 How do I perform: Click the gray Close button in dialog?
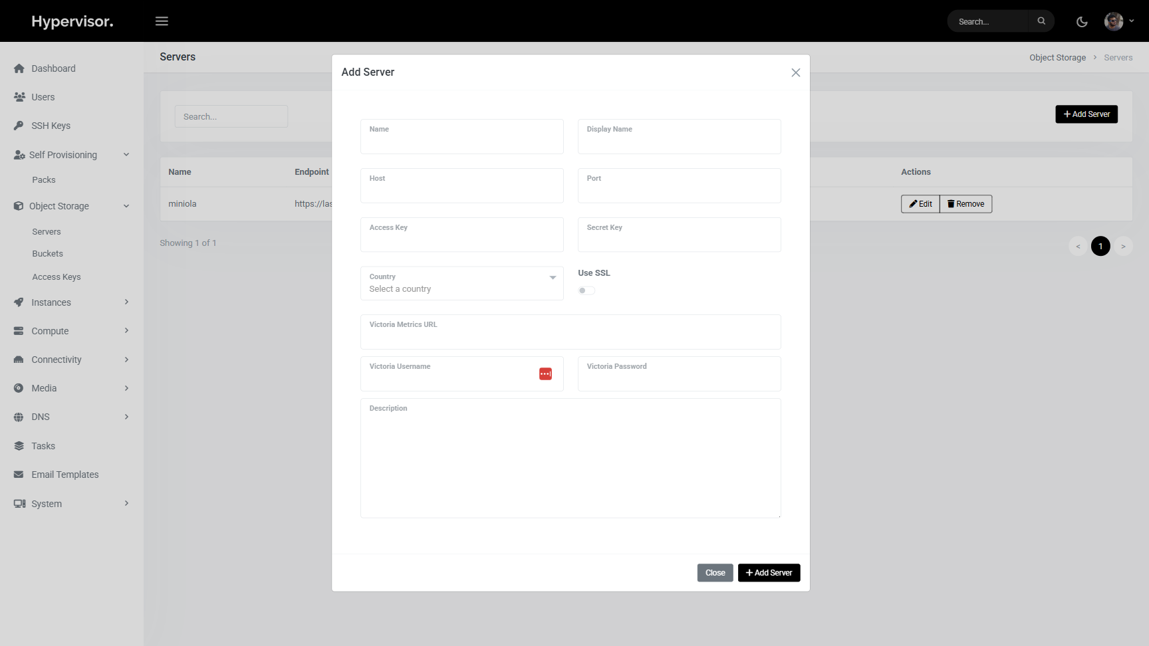715,573
